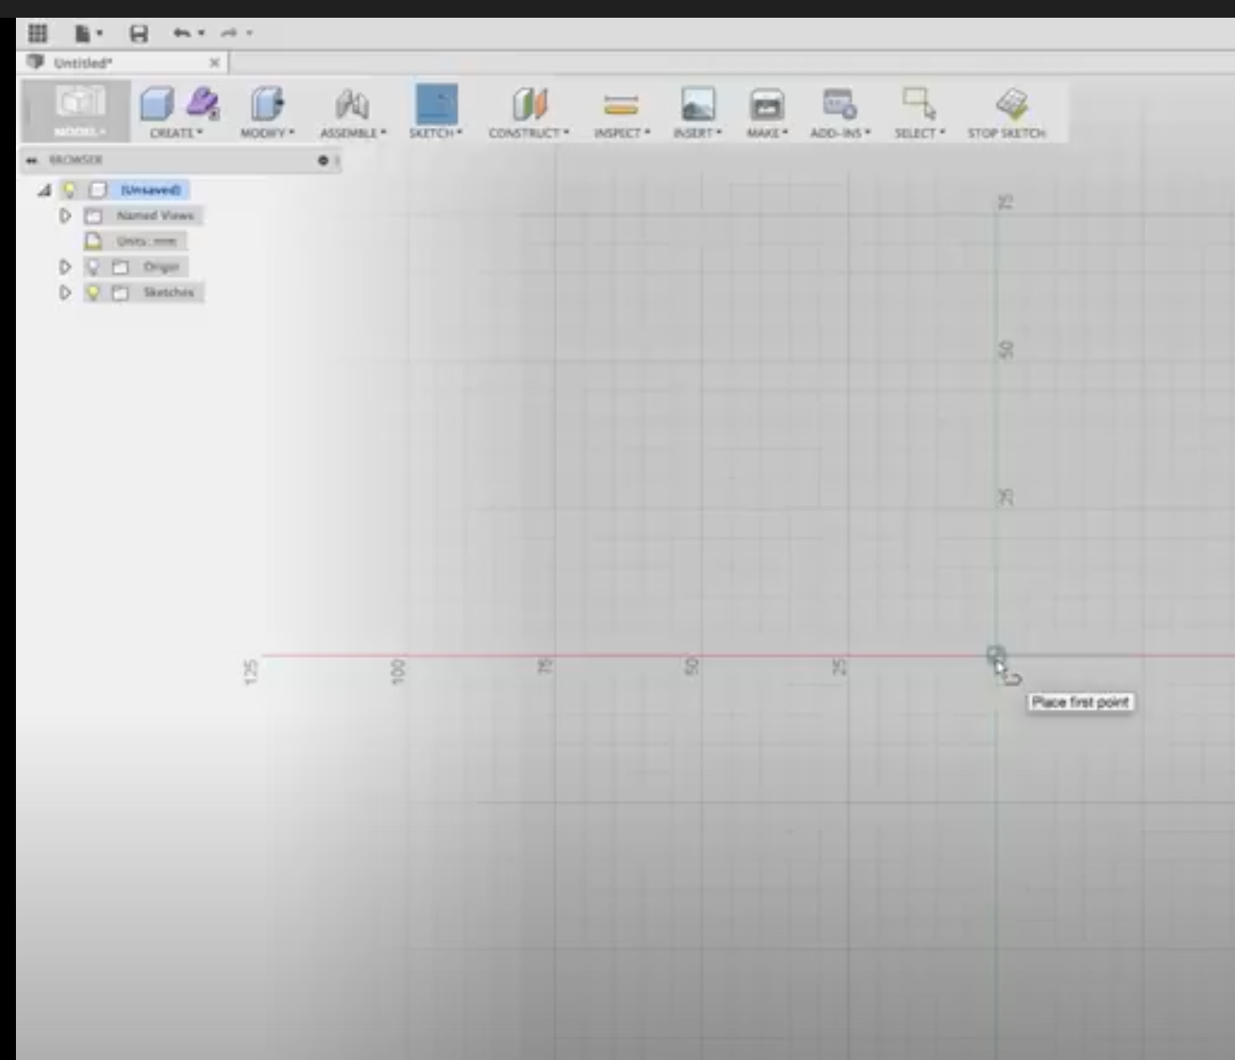
Task: Select the Construct plane icon
Action: coord(529,105)
